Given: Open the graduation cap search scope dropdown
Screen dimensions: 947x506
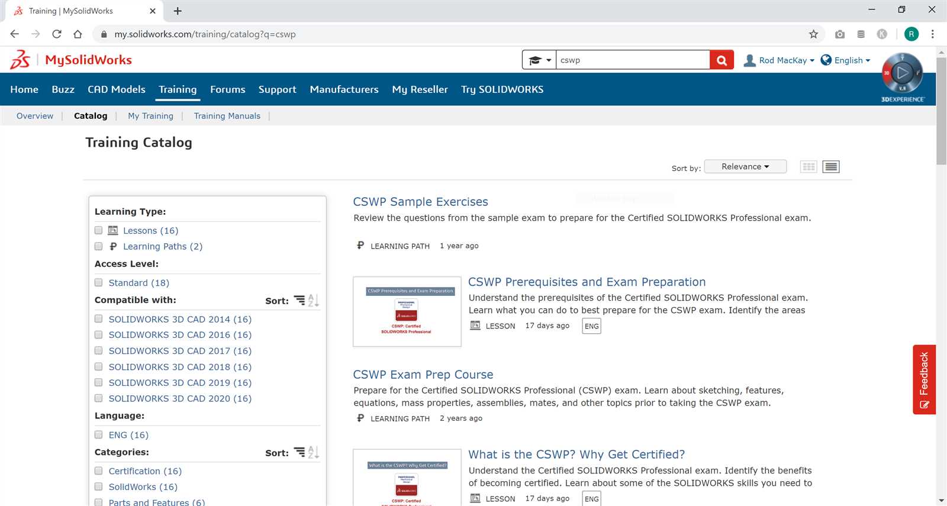Looking at the screenshot, I should (x=539, y=60).
